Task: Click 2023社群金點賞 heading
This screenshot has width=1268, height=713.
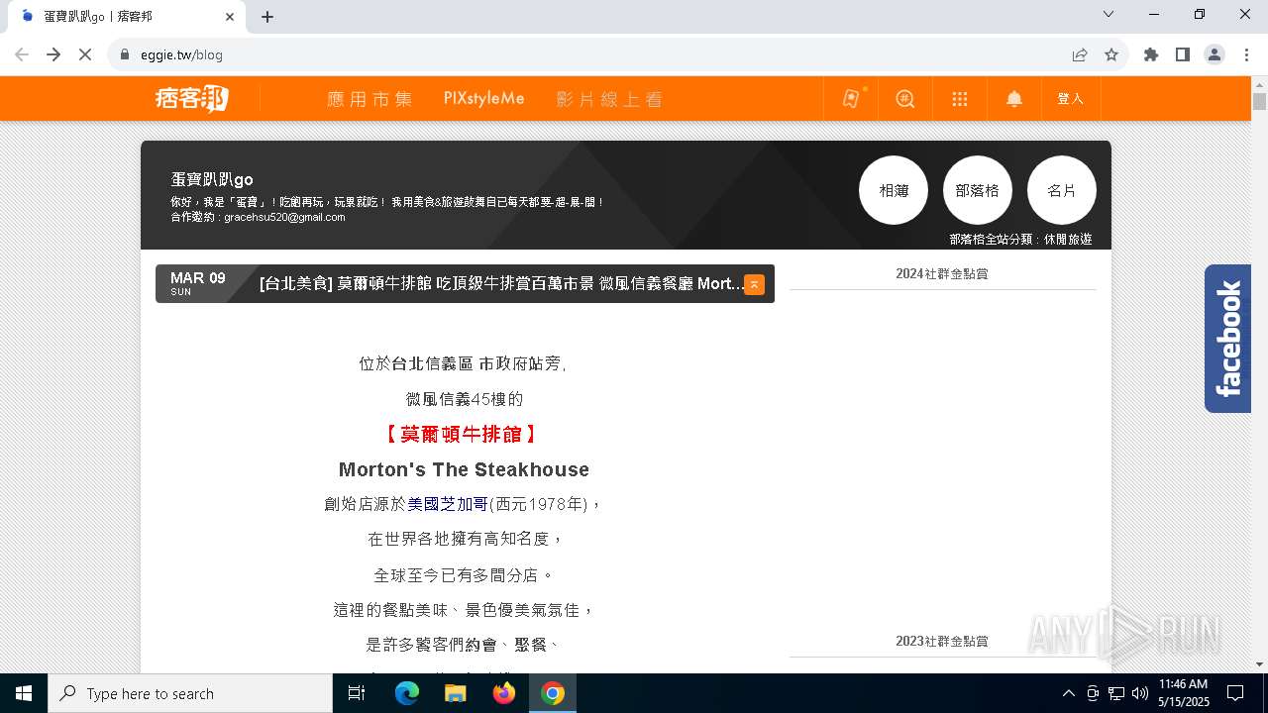Action: pos(942,641)
